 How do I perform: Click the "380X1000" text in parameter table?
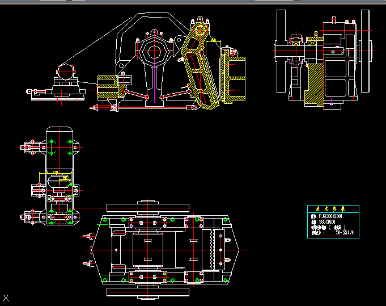[x=327, y=222]
